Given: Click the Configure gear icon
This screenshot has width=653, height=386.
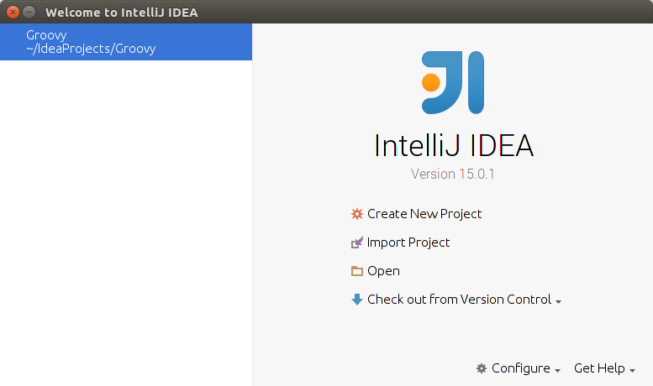Looking at the screenshot, I should click(x=482, y=368).
